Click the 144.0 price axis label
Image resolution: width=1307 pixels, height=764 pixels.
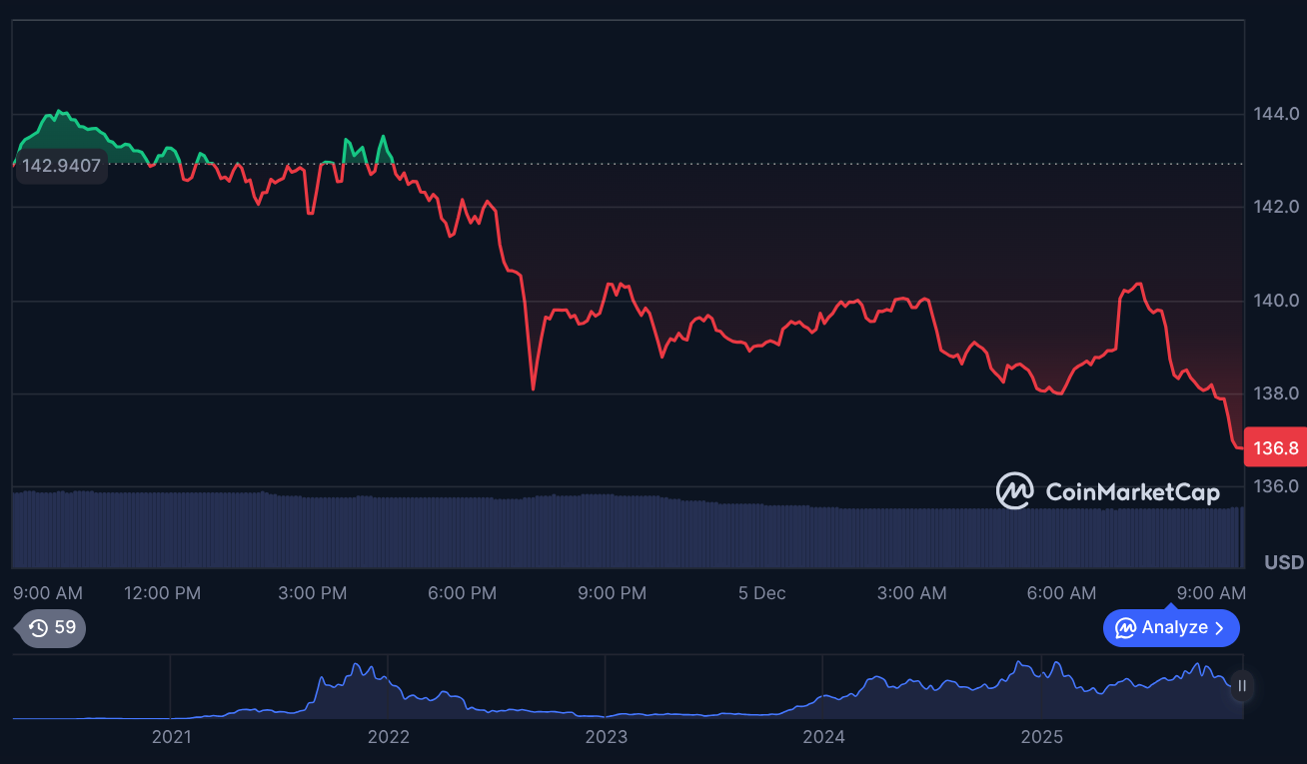pyautogui.click(x=1276, y=114)
